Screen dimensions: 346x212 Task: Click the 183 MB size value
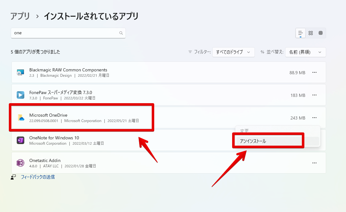point(298,95)
